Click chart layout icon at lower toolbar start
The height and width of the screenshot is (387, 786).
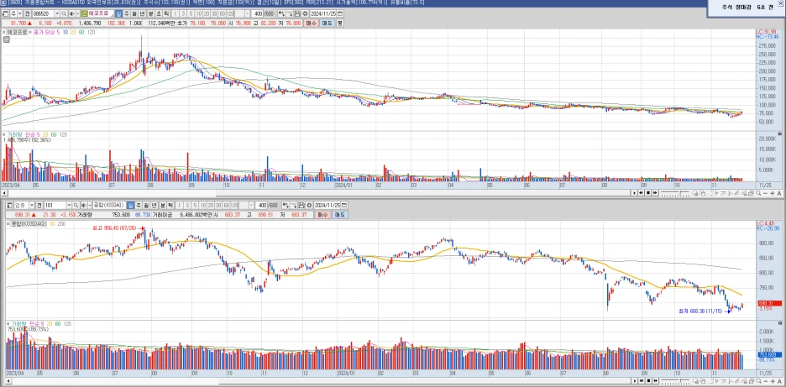(x=8, y=205)
